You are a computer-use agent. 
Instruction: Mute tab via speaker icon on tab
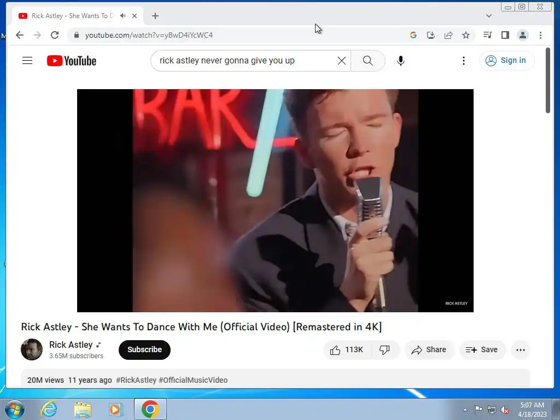(x=123, y=16)
